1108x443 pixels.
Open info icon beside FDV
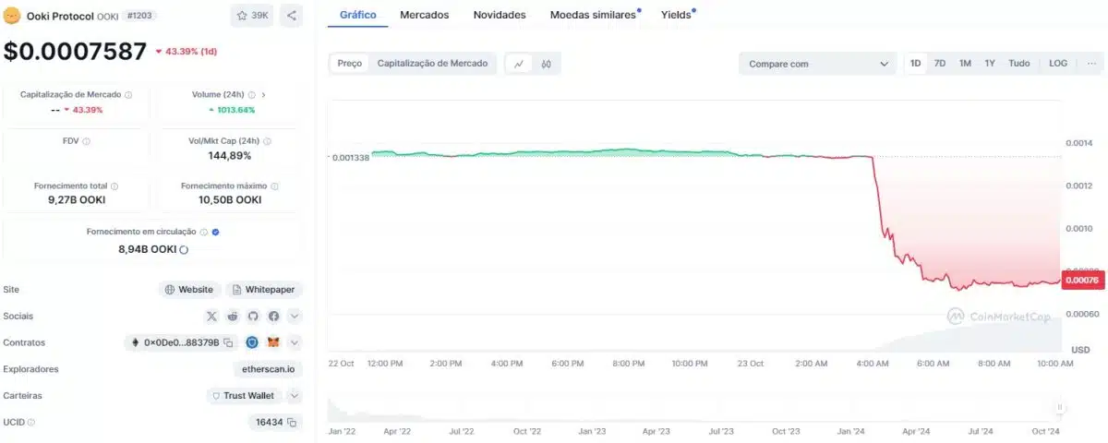coord(86,141)
